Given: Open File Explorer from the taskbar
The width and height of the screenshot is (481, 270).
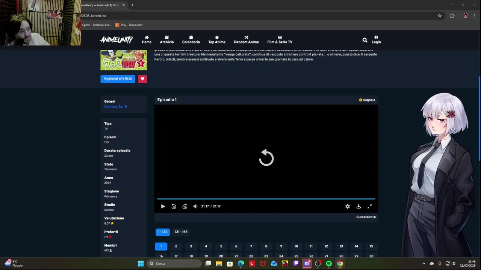Looking at the screenshot, I should pos(219,264).
